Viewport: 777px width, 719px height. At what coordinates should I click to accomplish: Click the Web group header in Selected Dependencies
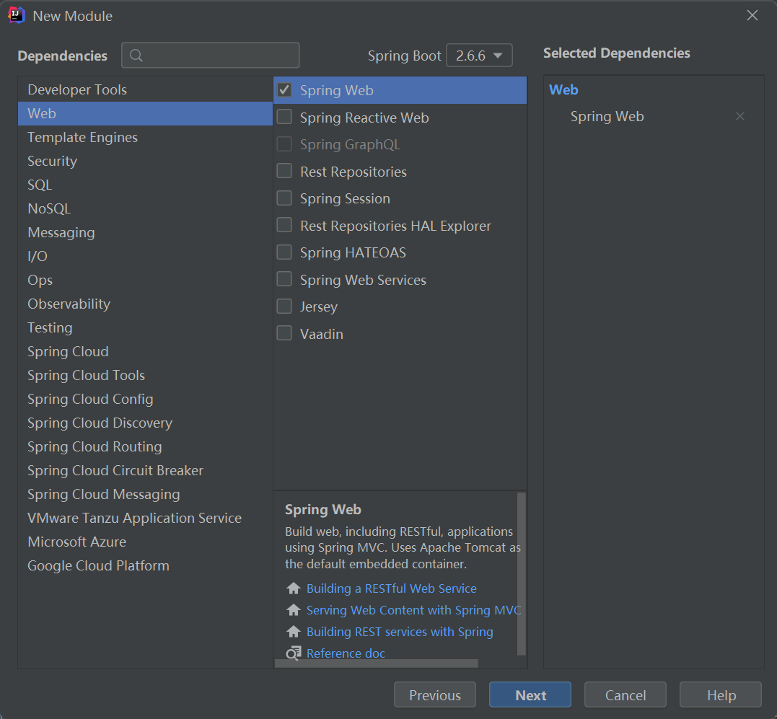pyautogui.click(x=563, y=89)
